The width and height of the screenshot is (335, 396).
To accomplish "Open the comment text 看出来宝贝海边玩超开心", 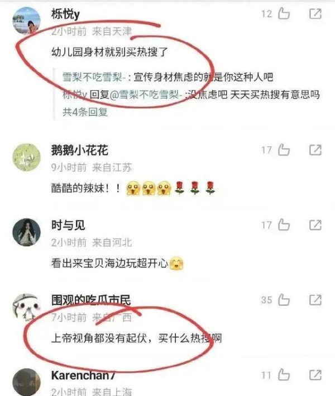I will (109, 263).
